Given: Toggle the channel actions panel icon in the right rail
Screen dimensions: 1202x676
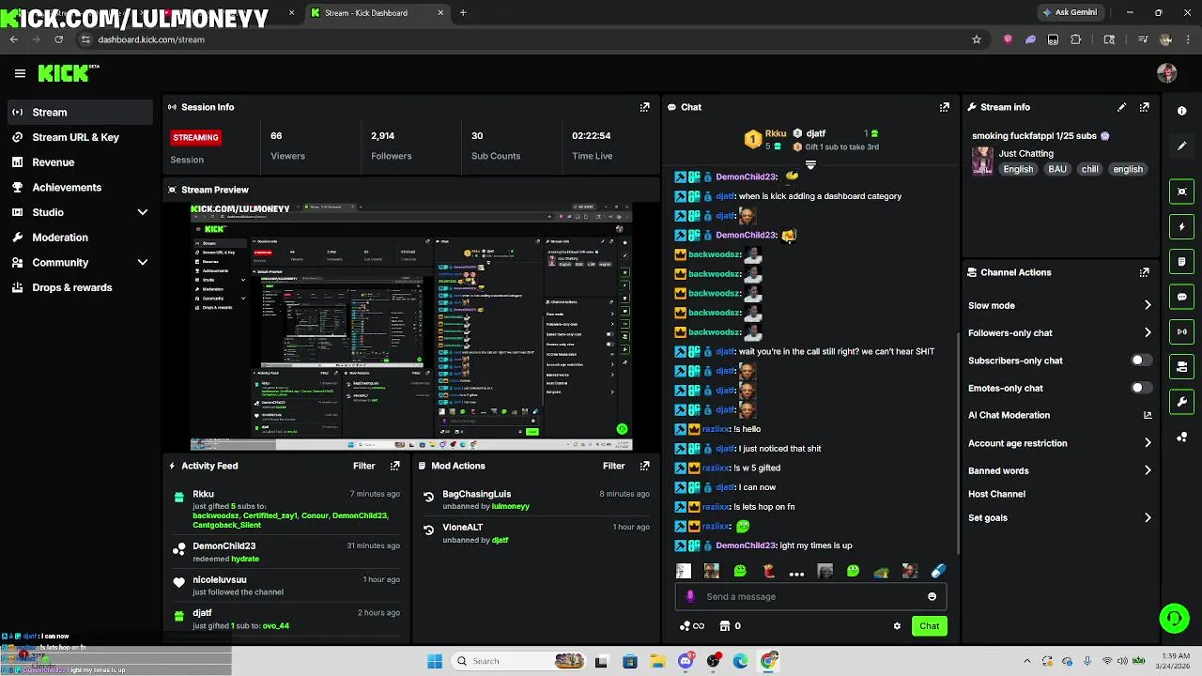Looking at the screenshot, I should 1181,366.
